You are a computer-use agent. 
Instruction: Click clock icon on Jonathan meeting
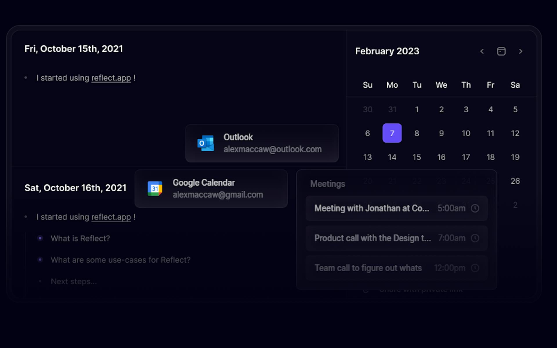pyautogui.click(x=475, y=208)
